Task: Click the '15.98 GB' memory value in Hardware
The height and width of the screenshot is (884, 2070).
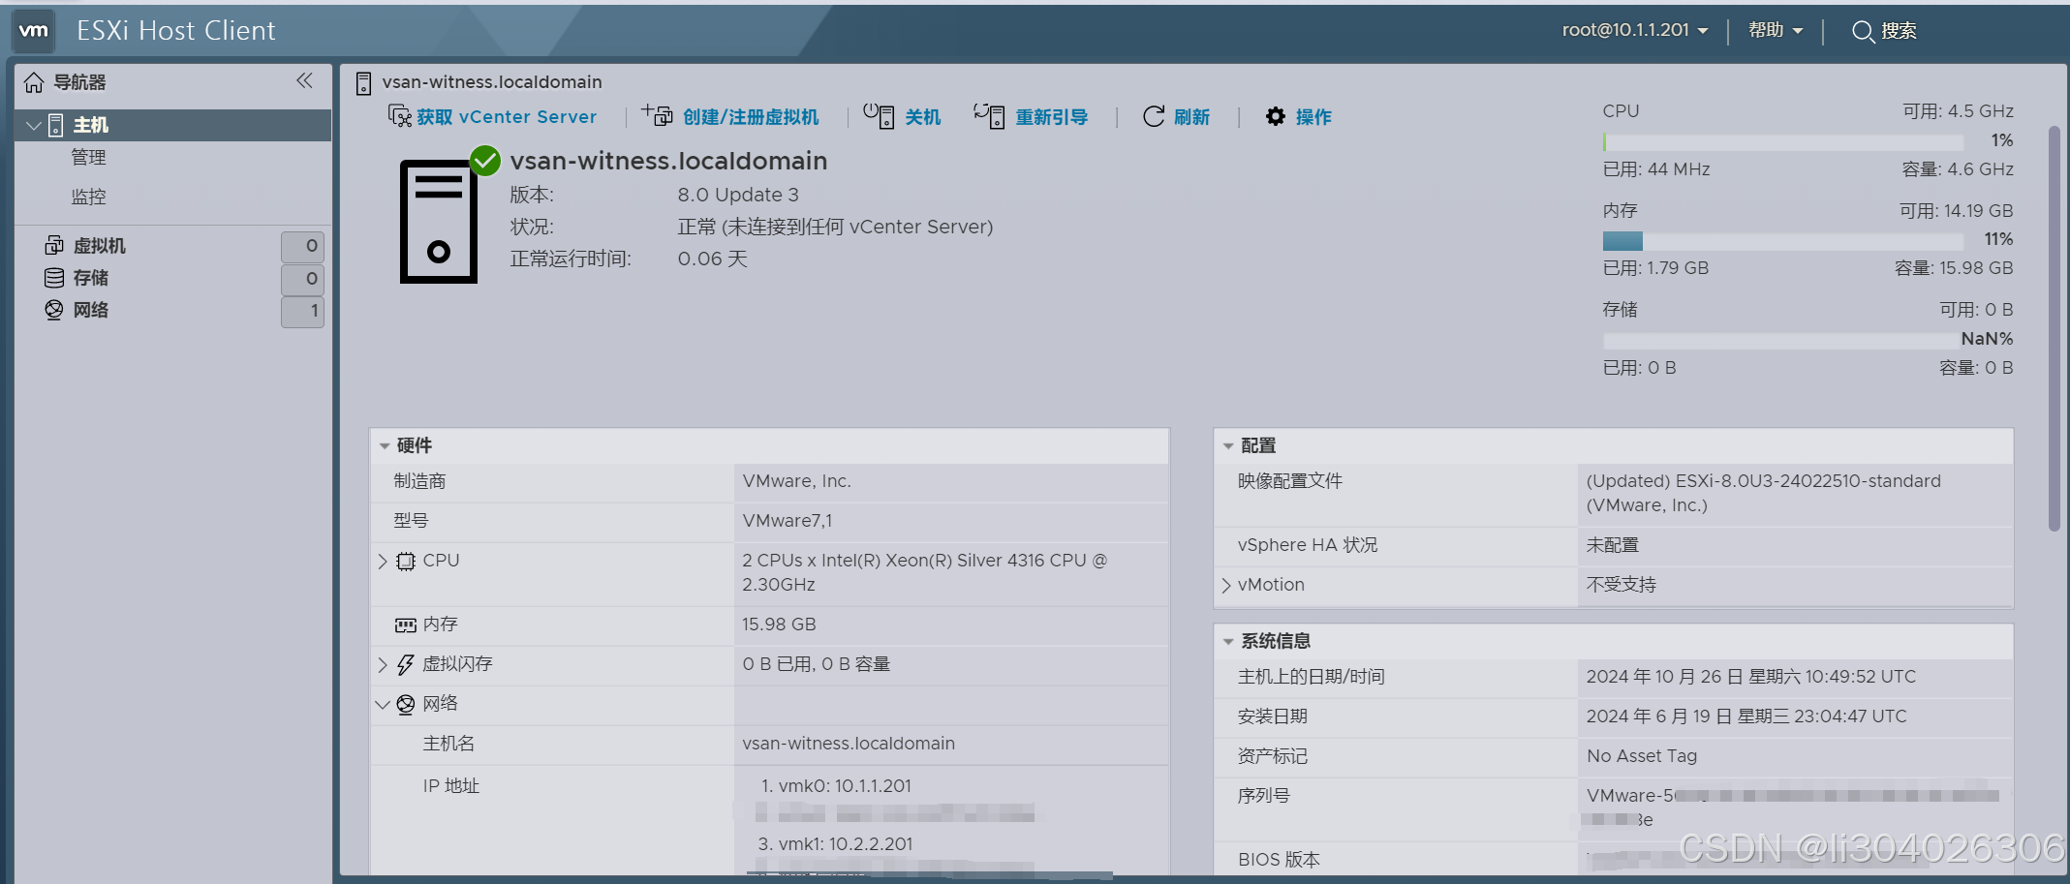Action: [779, 625]
